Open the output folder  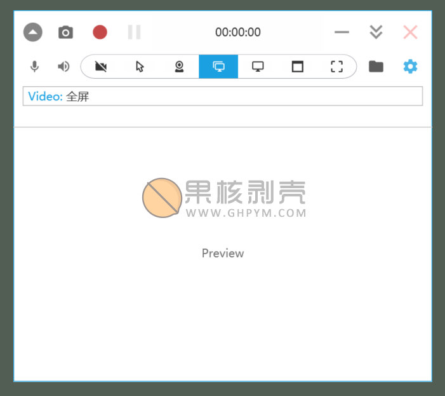pyautogui.click(x=376, y=67)
